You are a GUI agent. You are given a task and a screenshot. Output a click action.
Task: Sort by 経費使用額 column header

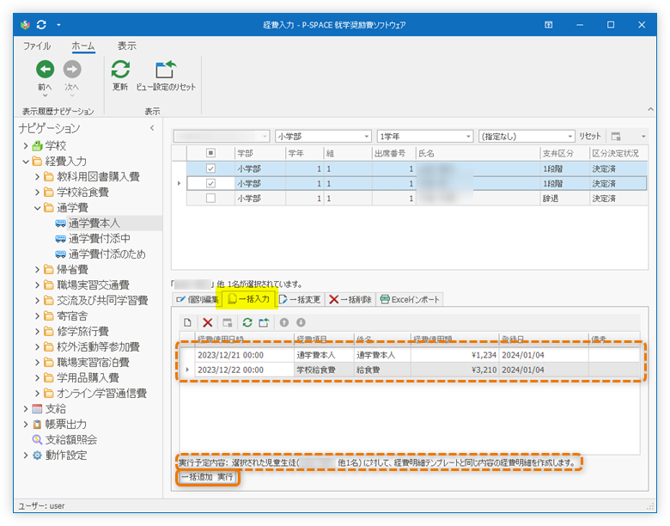click(454, 339)
